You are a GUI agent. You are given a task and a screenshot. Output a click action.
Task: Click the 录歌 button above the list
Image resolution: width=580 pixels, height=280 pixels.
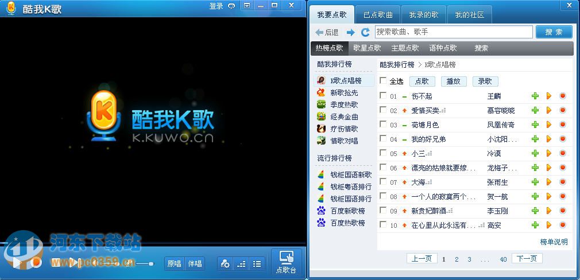(x=485, y=81)
